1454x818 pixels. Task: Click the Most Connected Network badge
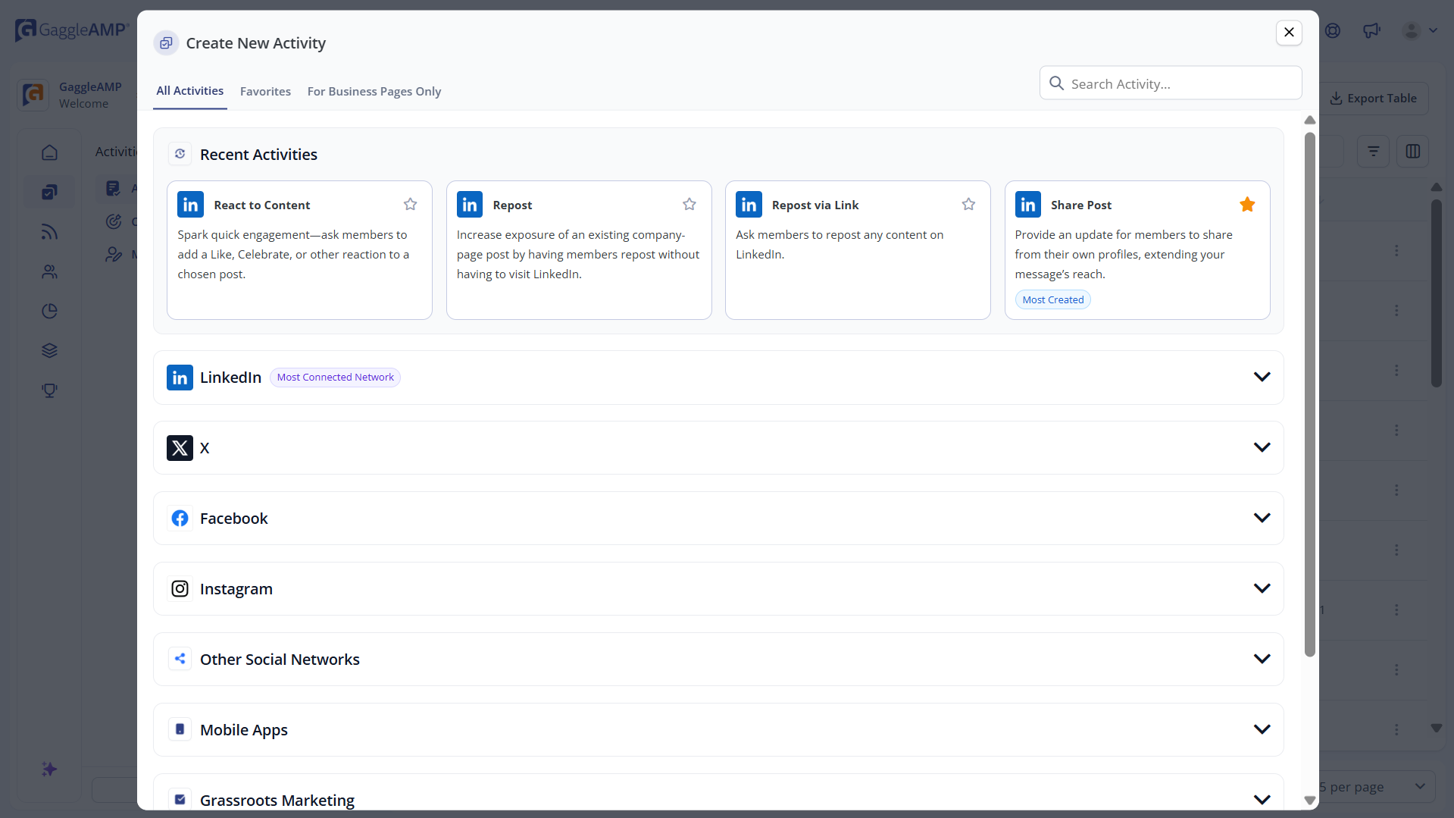[335, 378]
